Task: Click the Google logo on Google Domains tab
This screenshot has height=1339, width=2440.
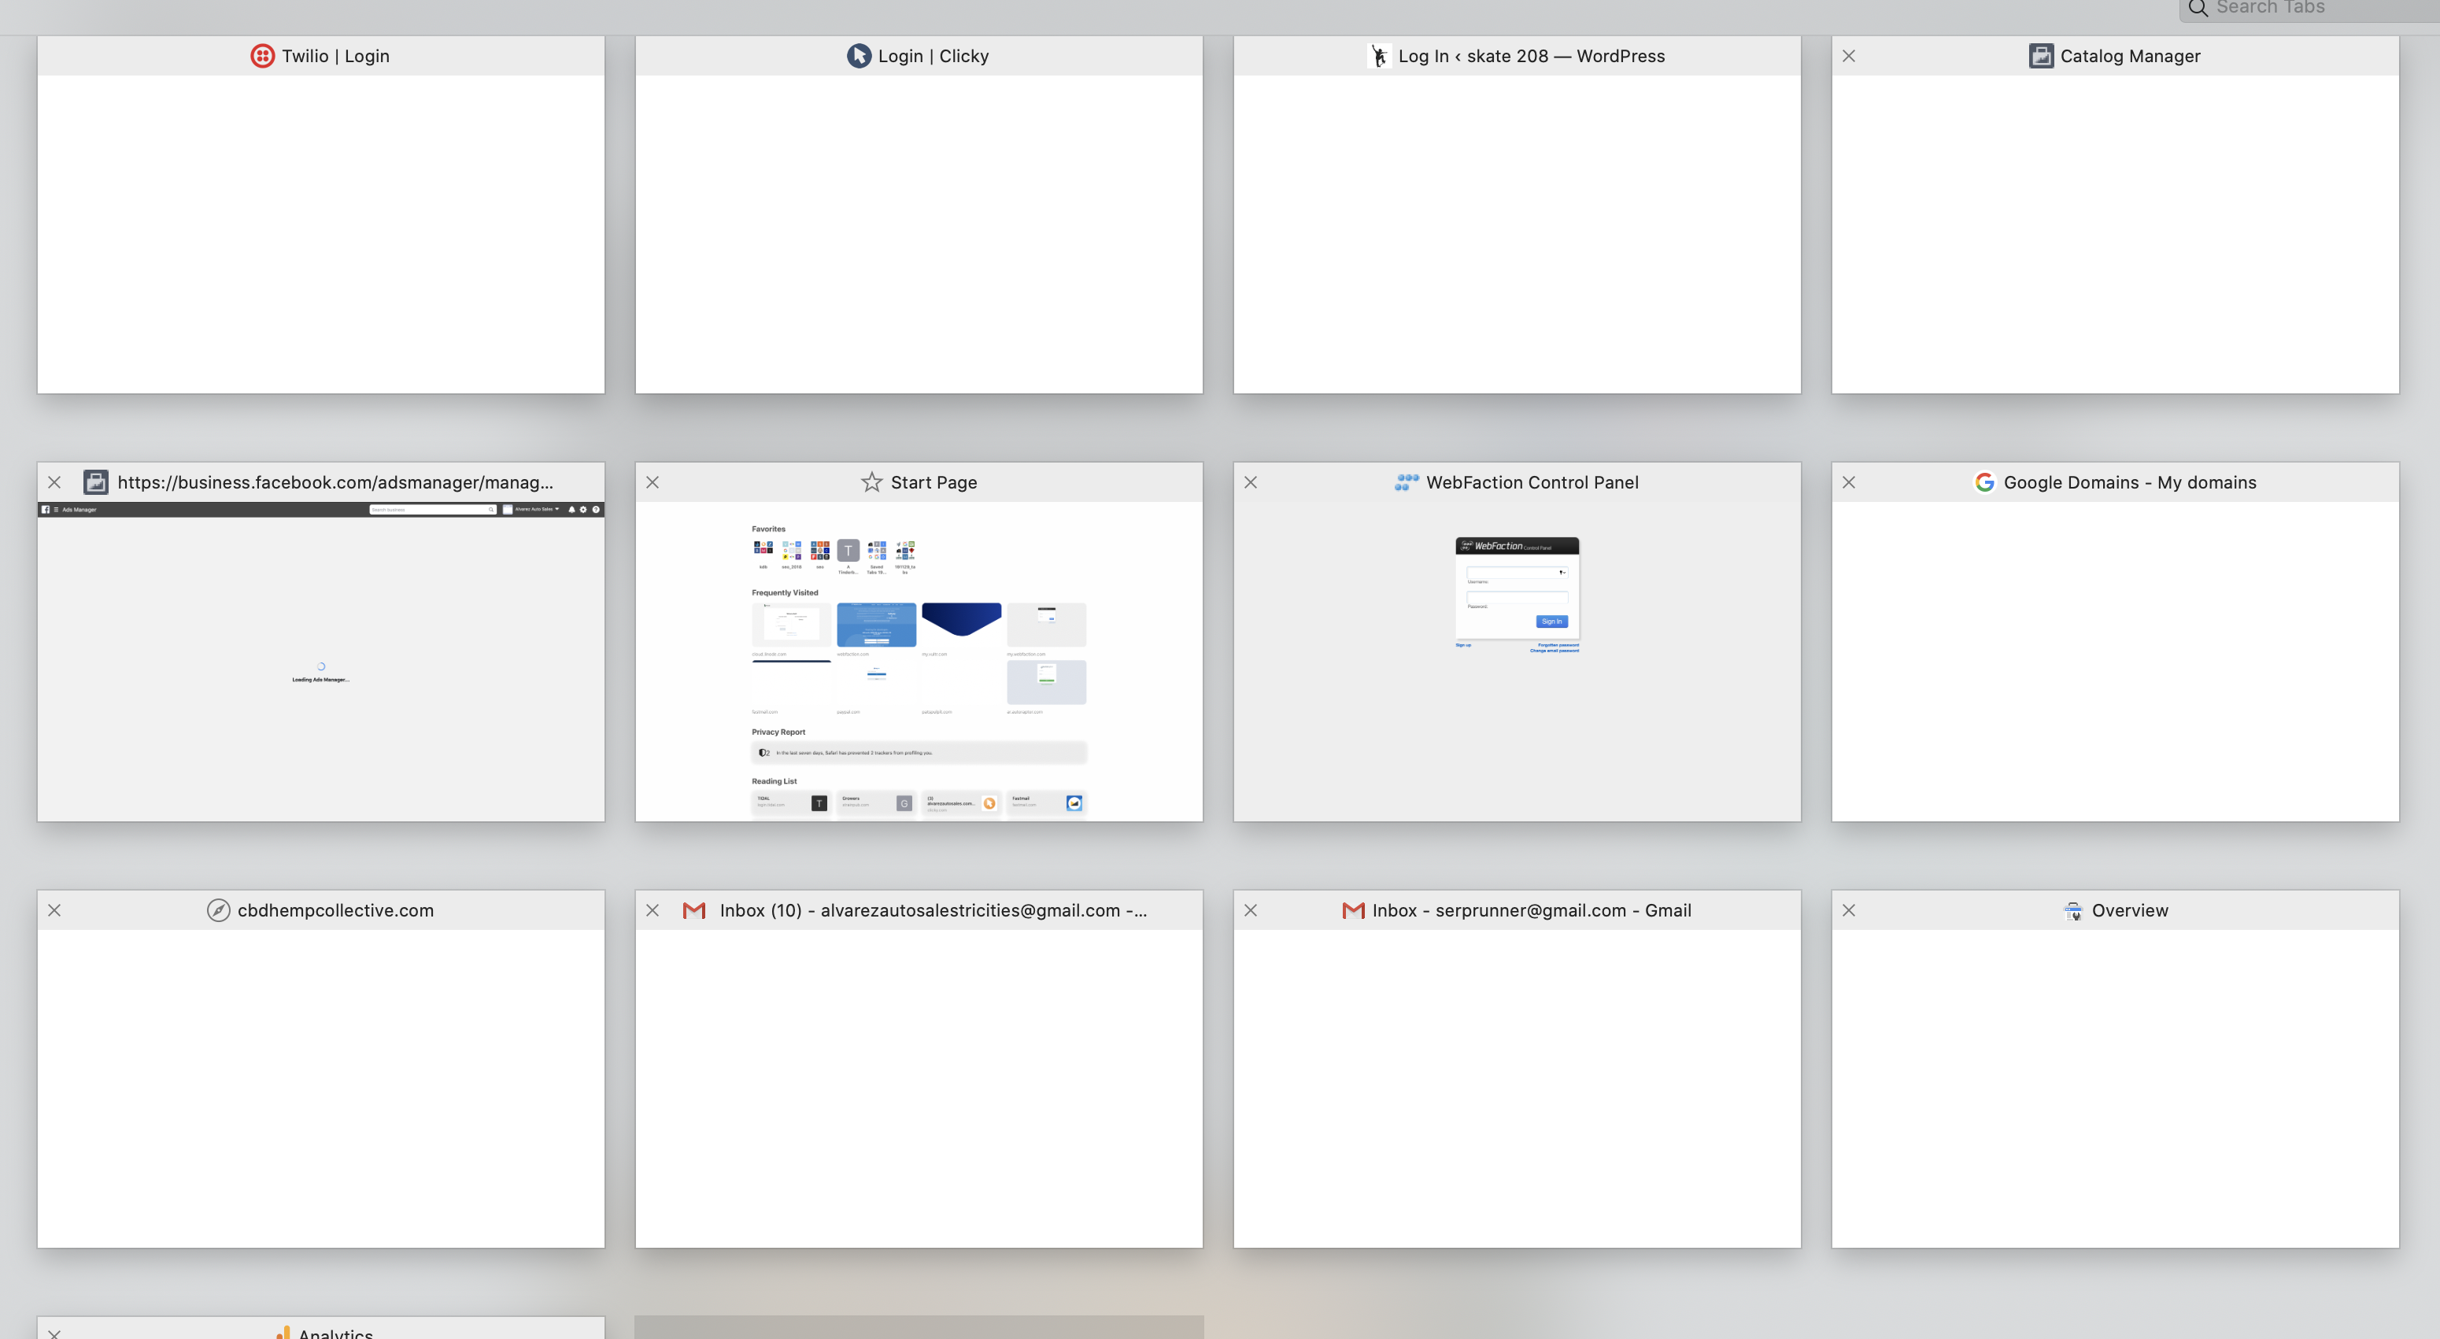Action: (x=1983, y=482)
